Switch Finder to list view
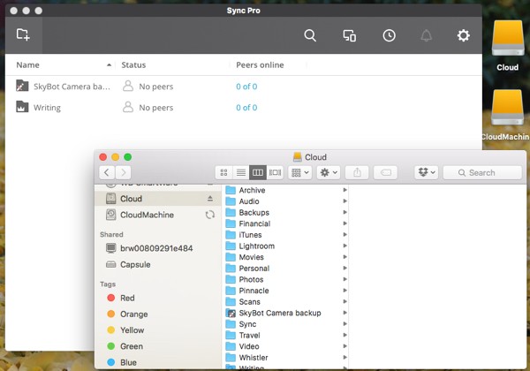Viewport: 530px width, 371px height. (240, 172)
